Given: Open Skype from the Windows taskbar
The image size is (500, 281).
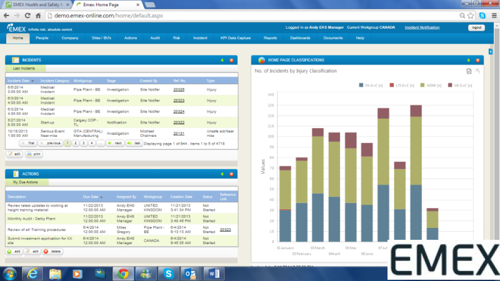Looking at the screenshot, I should (x=168, y=273).
